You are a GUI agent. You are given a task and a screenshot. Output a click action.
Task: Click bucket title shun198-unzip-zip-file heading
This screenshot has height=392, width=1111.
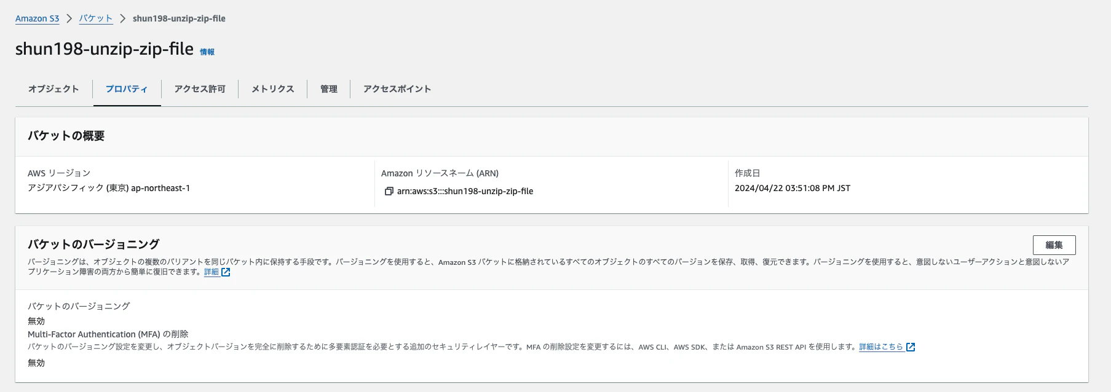click(x=105, y=49)
